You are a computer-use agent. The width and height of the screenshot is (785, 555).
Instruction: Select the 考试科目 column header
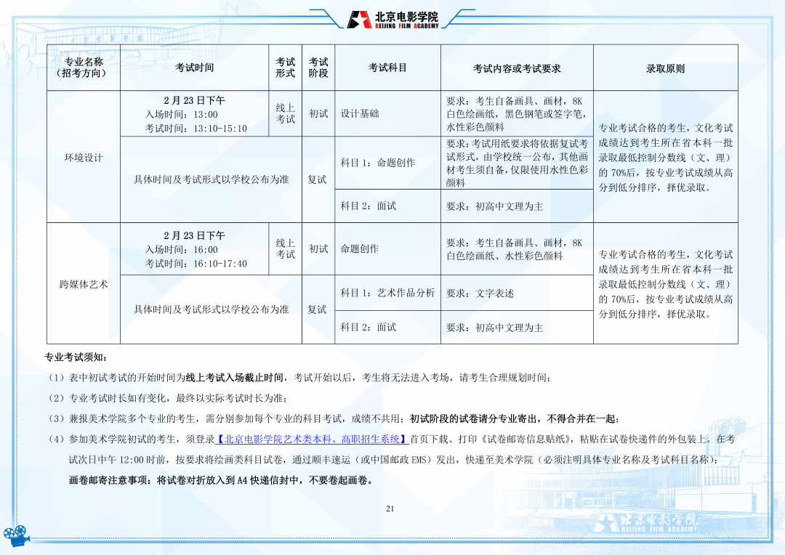387,68
